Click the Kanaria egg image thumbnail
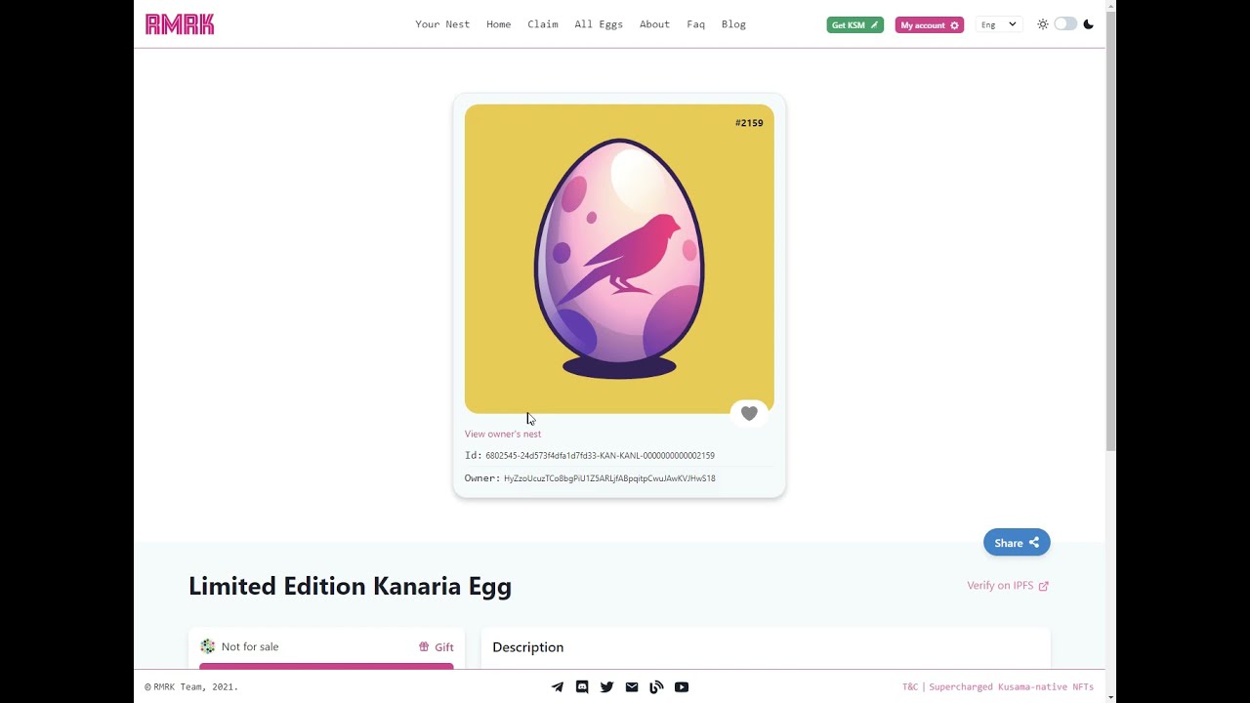This screenshot has height=703, width=1250. pos(619,259)
